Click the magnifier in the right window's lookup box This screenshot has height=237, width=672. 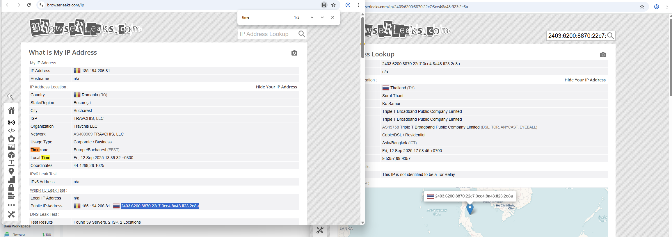(x=611, y=36)
